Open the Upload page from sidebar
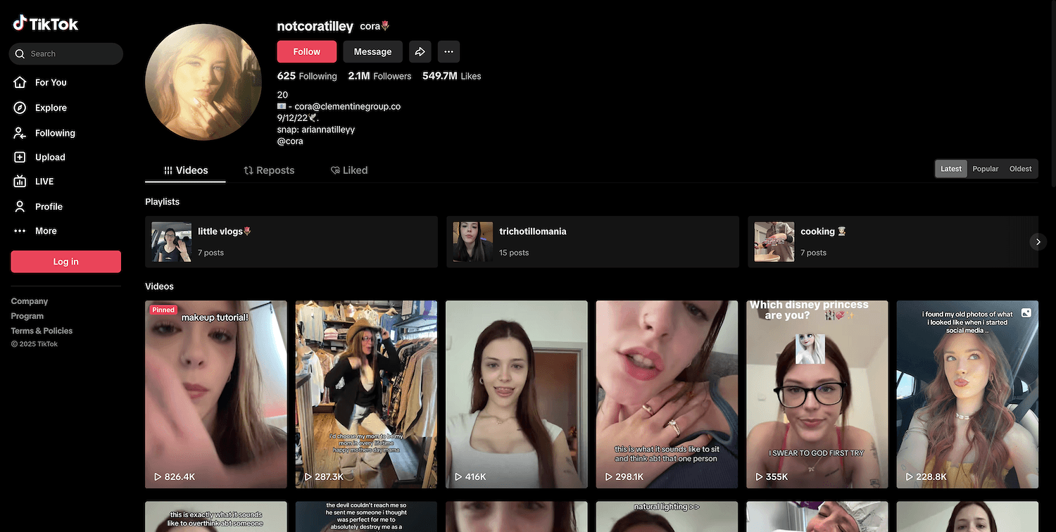This screenshot has width=1056, height=532. [x=49, y=158]
